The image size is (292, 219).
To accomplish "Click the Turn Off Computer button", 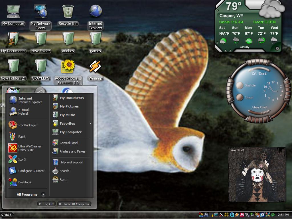I will coord(74,204).
